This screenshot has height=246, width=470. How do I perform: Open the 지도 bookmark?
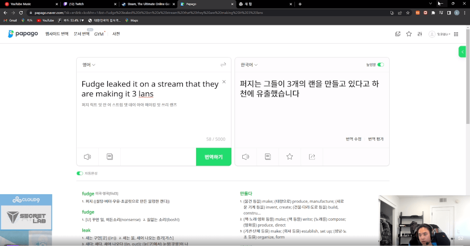click(27, 21)
